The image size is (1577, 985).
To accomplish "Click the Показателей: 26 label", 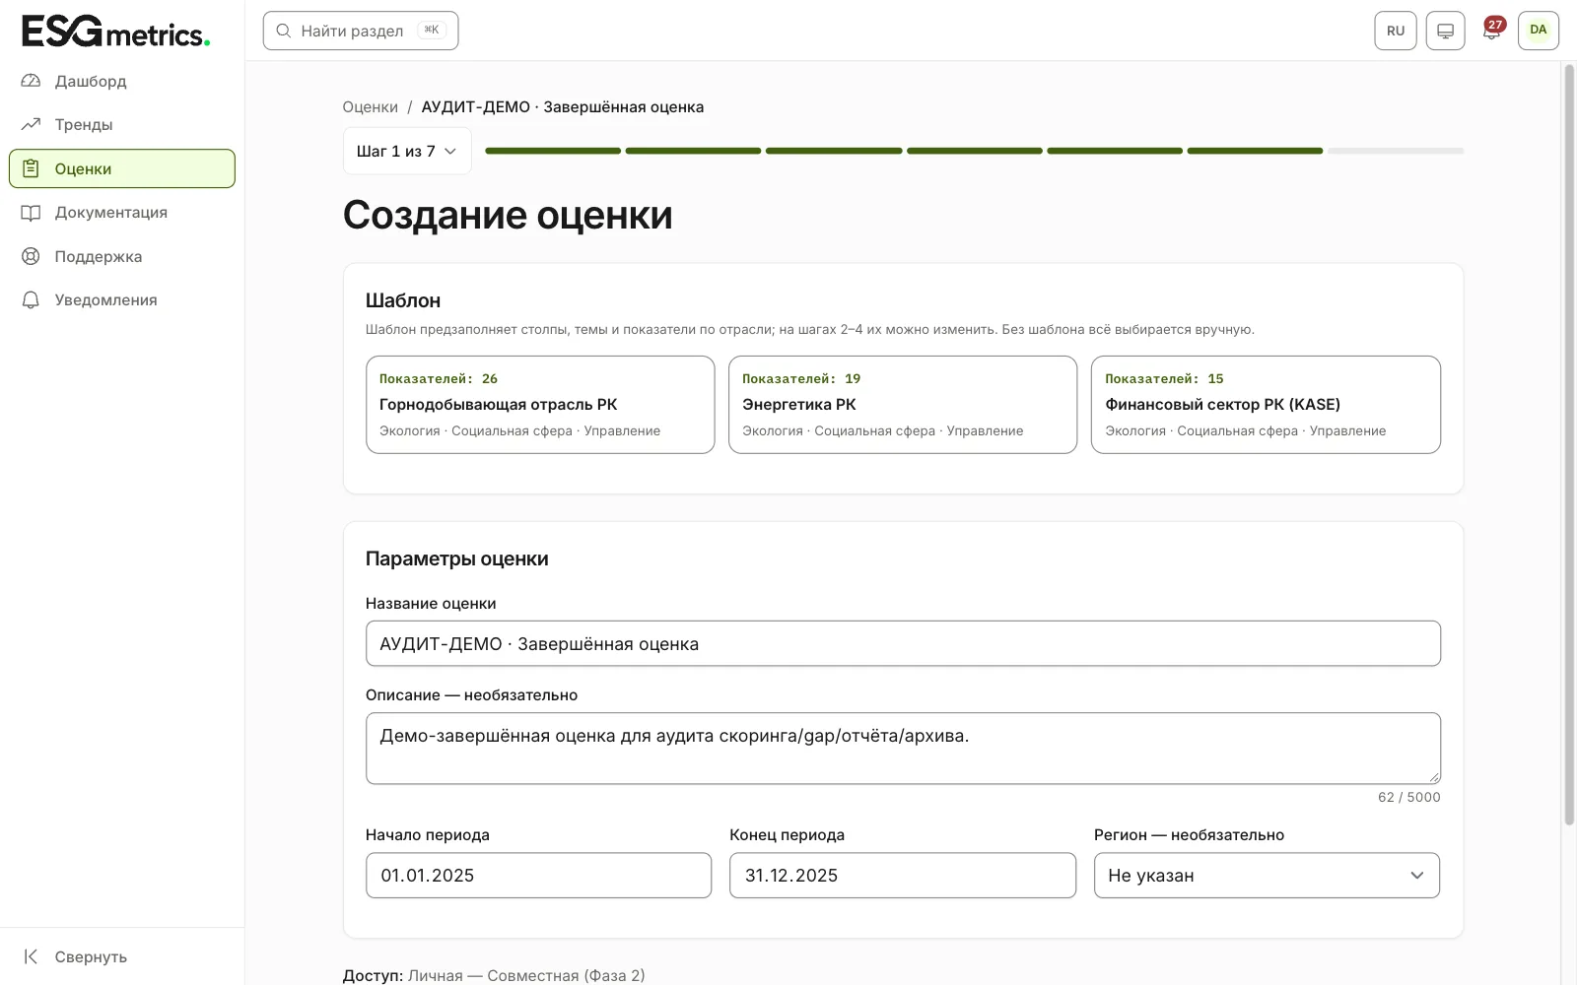I will click(439, 379).
